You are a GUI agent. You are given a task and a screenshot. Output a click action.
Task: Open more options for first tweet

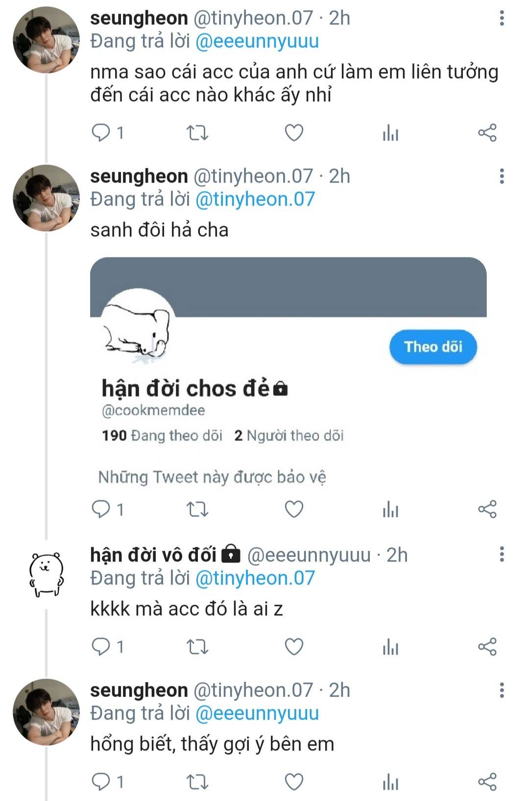pyautogui.click(x=502, y=19)
